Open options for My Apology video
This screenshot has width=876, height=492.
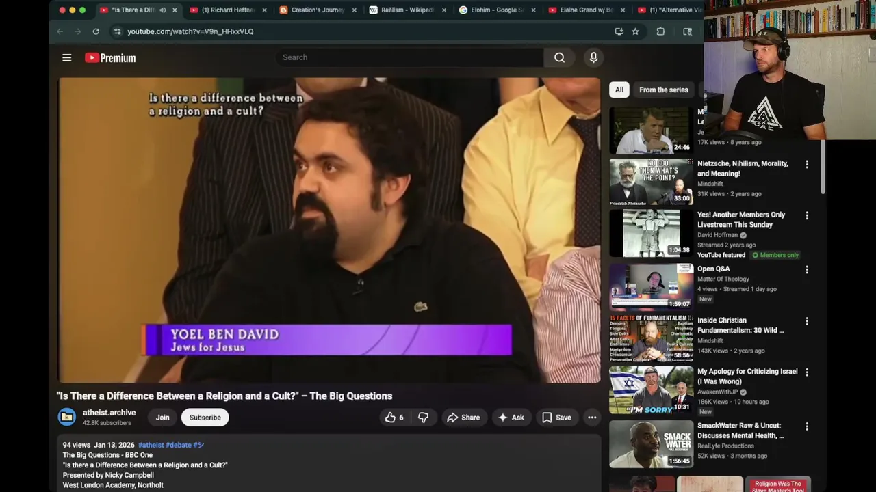point(806,372)
